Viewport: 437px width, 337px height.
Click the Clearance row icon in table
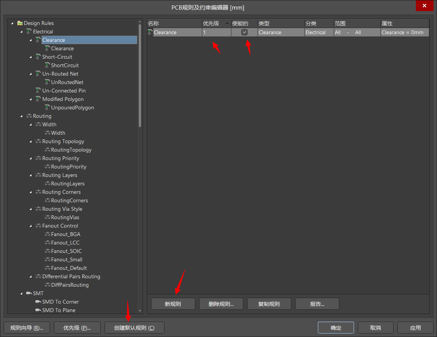[x=150, y=33]
